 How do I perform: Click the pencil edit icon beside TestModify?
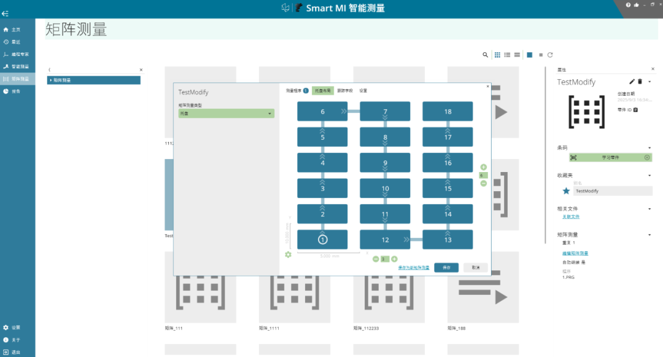632,82
